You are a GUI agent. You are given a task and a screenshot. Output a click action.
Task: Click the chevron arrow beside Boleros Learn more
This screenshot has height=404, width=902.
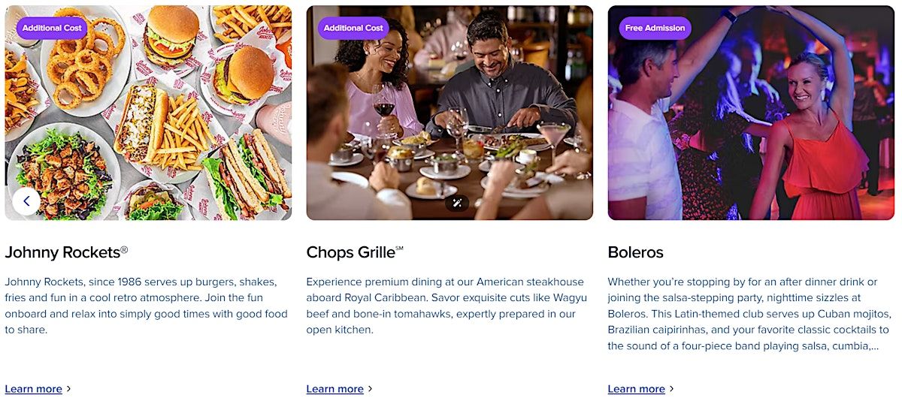coord(672,389)
